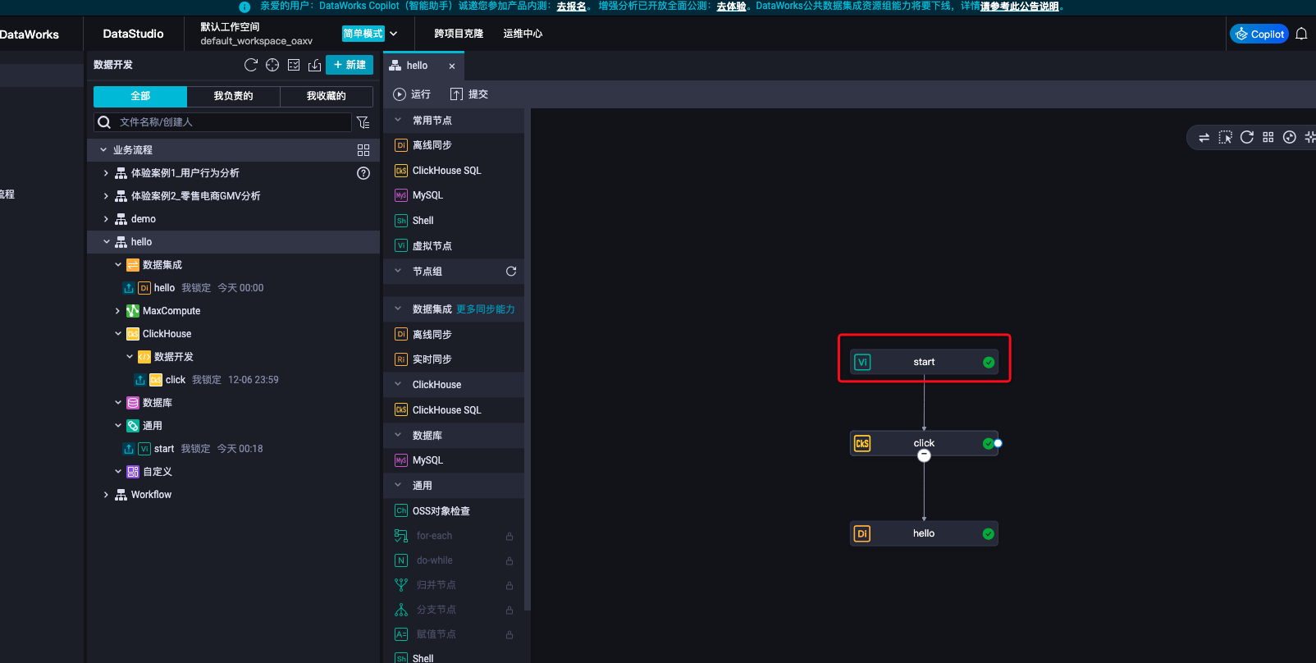Click the minus collapse handle under click node
Viewport: 1316px width, 663px height.
(924, 455)
